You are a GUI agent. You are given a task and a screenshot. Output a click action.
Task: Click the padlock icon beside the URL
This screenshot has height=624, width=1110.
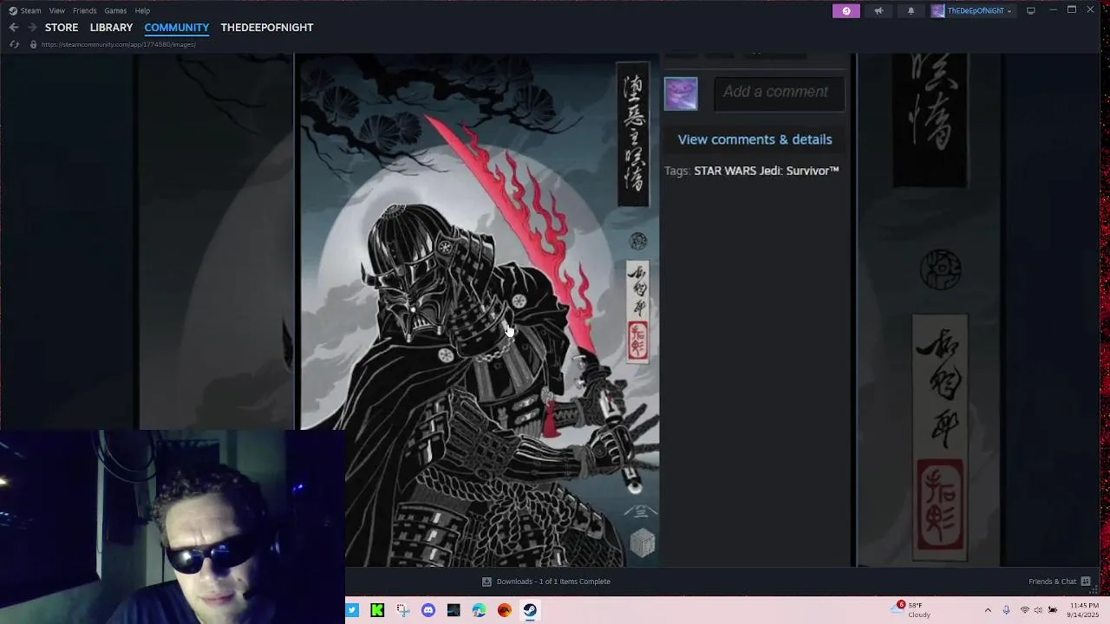[33, 44]
